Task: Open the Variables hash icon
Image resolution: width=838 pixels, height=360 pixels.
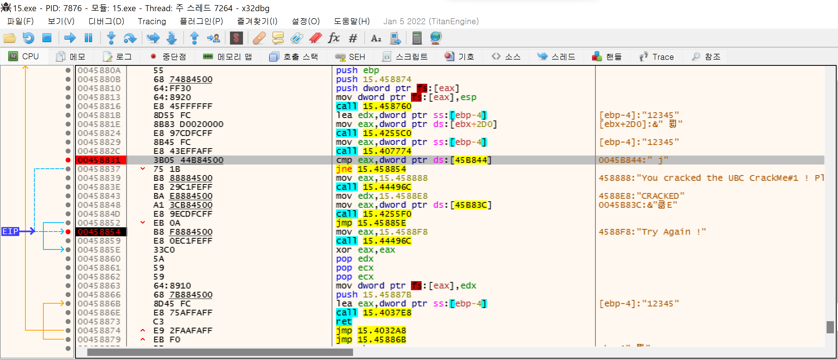Action: click(x=353, y=38)
